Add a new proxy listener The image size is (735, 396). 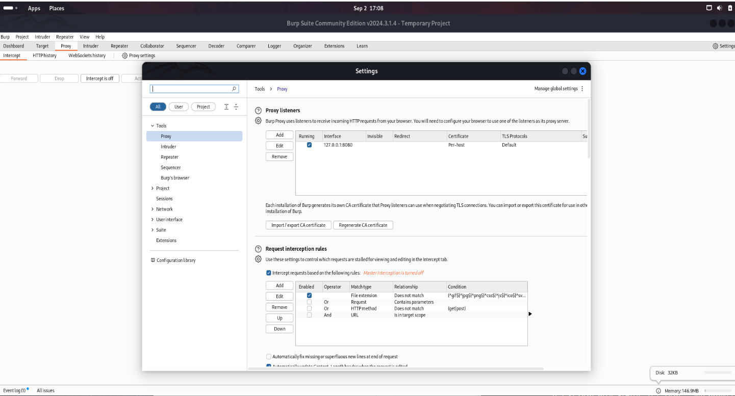pyautogui.click(x=280, y=135)
